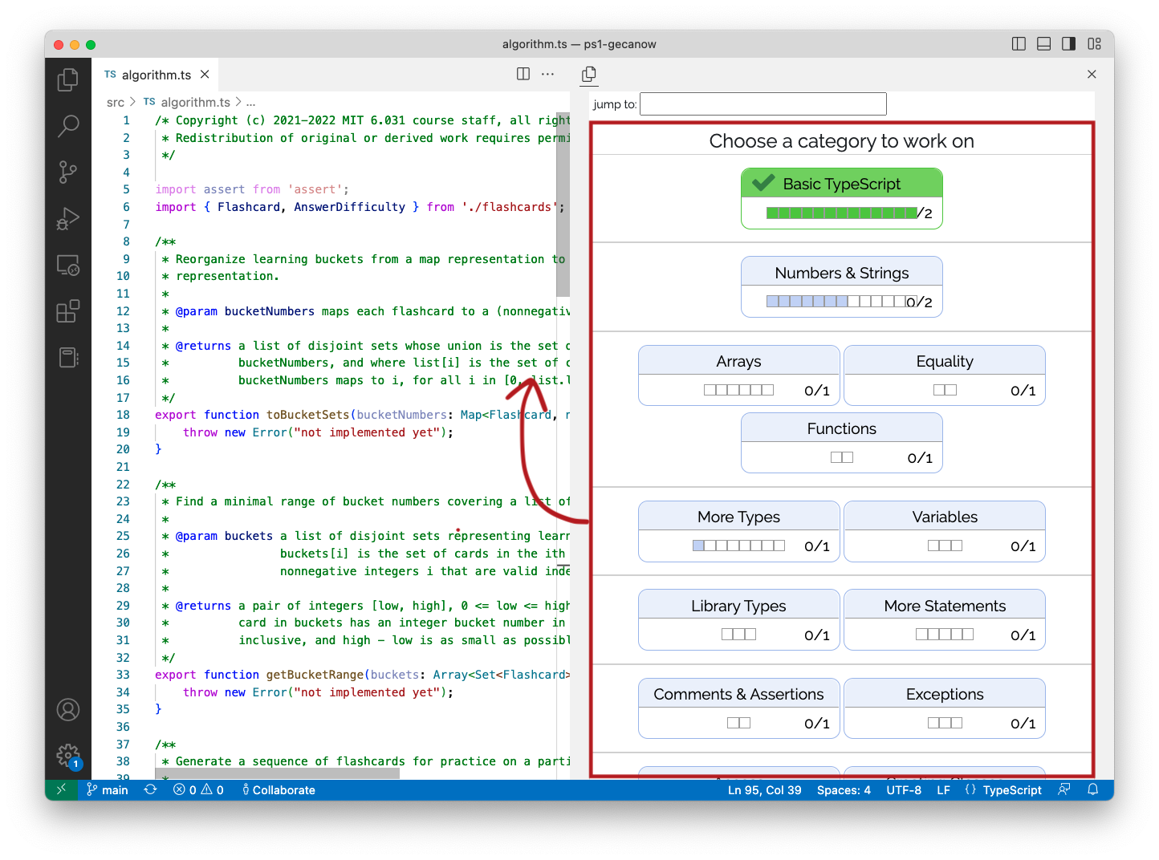Toggle the secondary side bar layout
1159x860 pixels.
(1068, 44)
